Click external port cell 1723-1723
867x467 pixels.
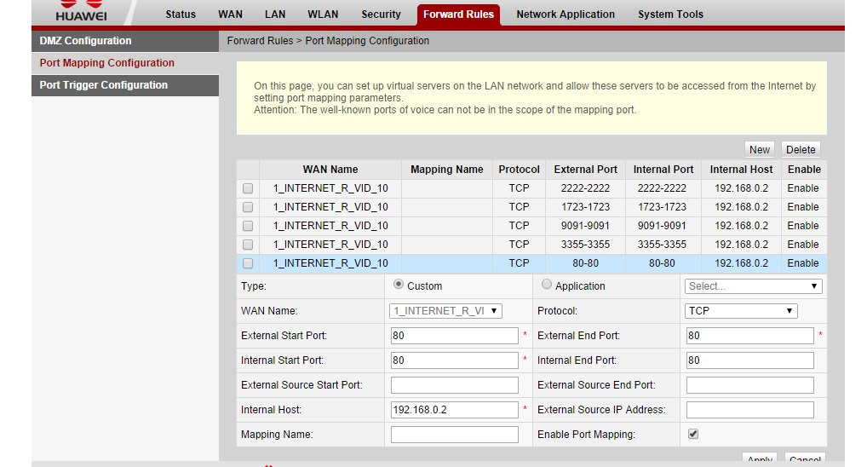[585, 207]
